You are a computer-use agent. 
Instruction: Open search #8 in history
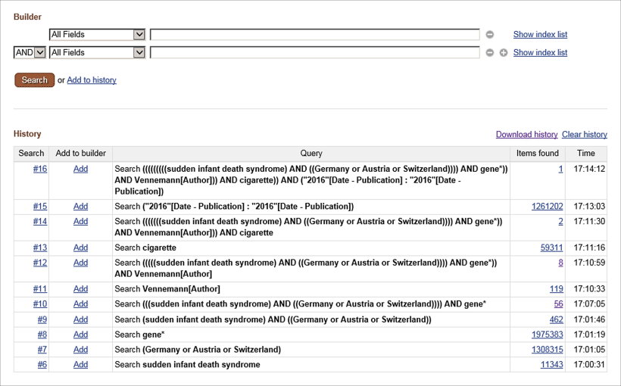coord(42,335)
